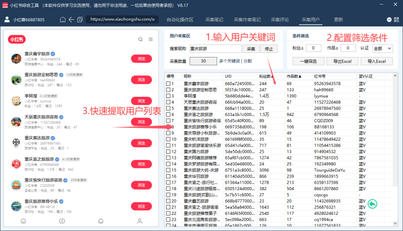
Task: Click the back arrow navigation icon
Action: tap(71, 20)
